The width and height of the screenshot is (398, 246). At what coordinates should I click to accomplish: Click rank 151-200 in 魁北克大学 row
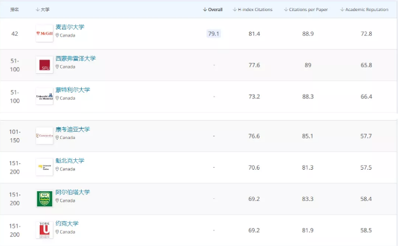[15, 168]
